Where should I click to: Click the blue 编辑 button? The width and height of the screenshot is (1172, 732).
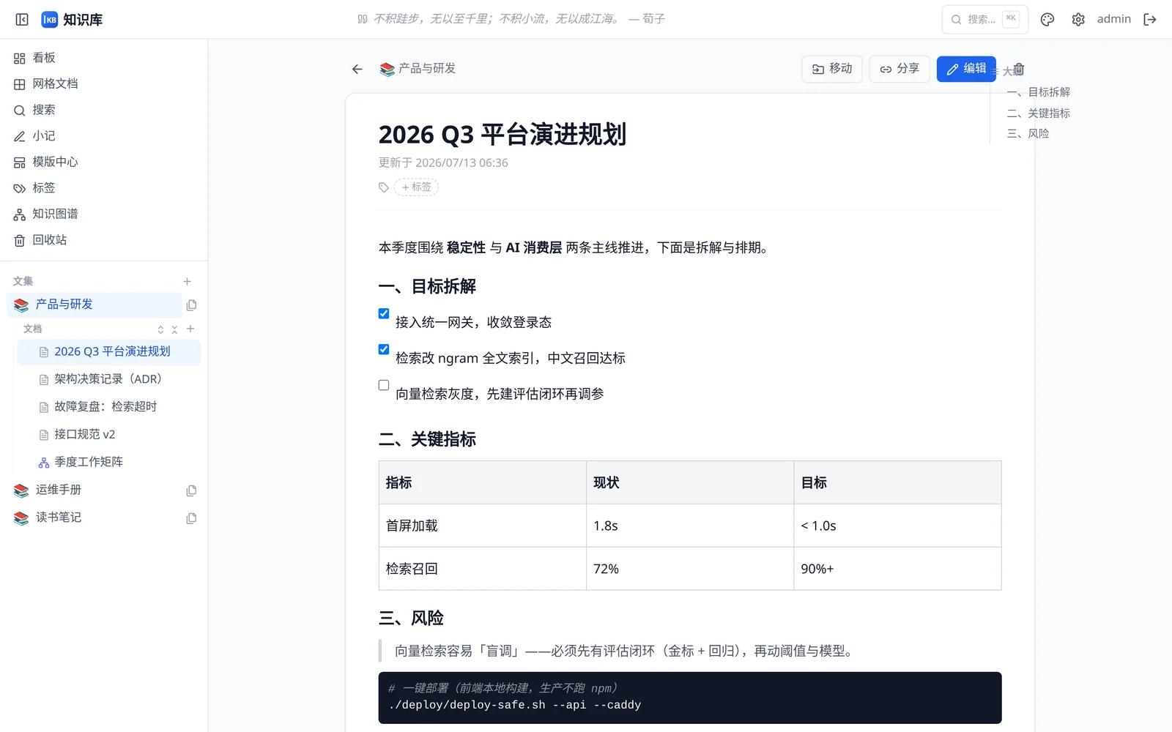(966, 69)
